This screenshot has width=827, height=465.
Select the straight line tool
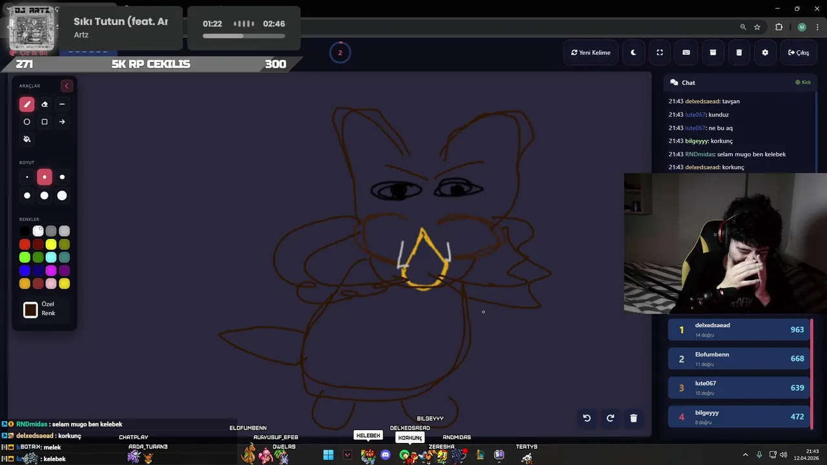62,104
